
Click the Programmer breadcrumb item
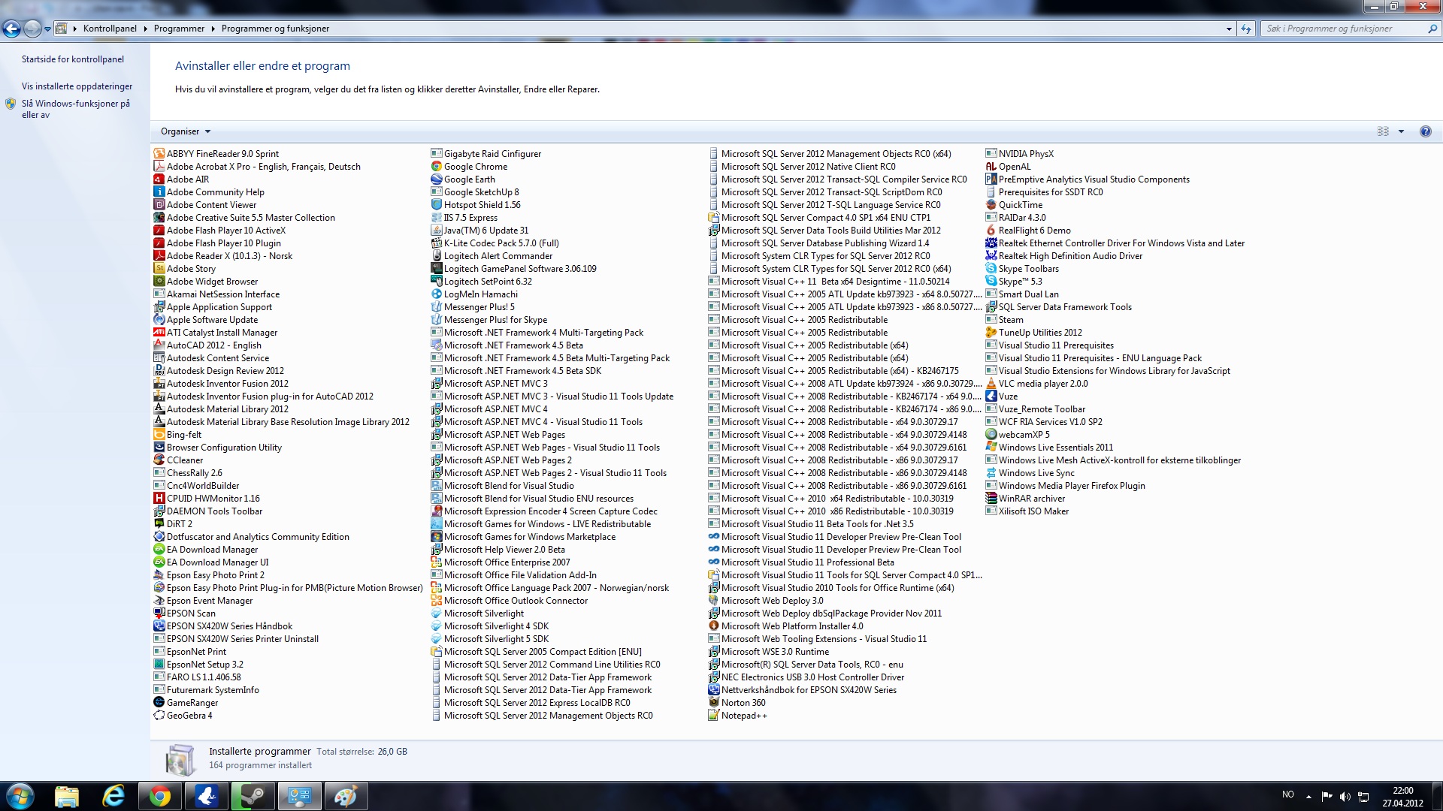click(x=179, y=29)
